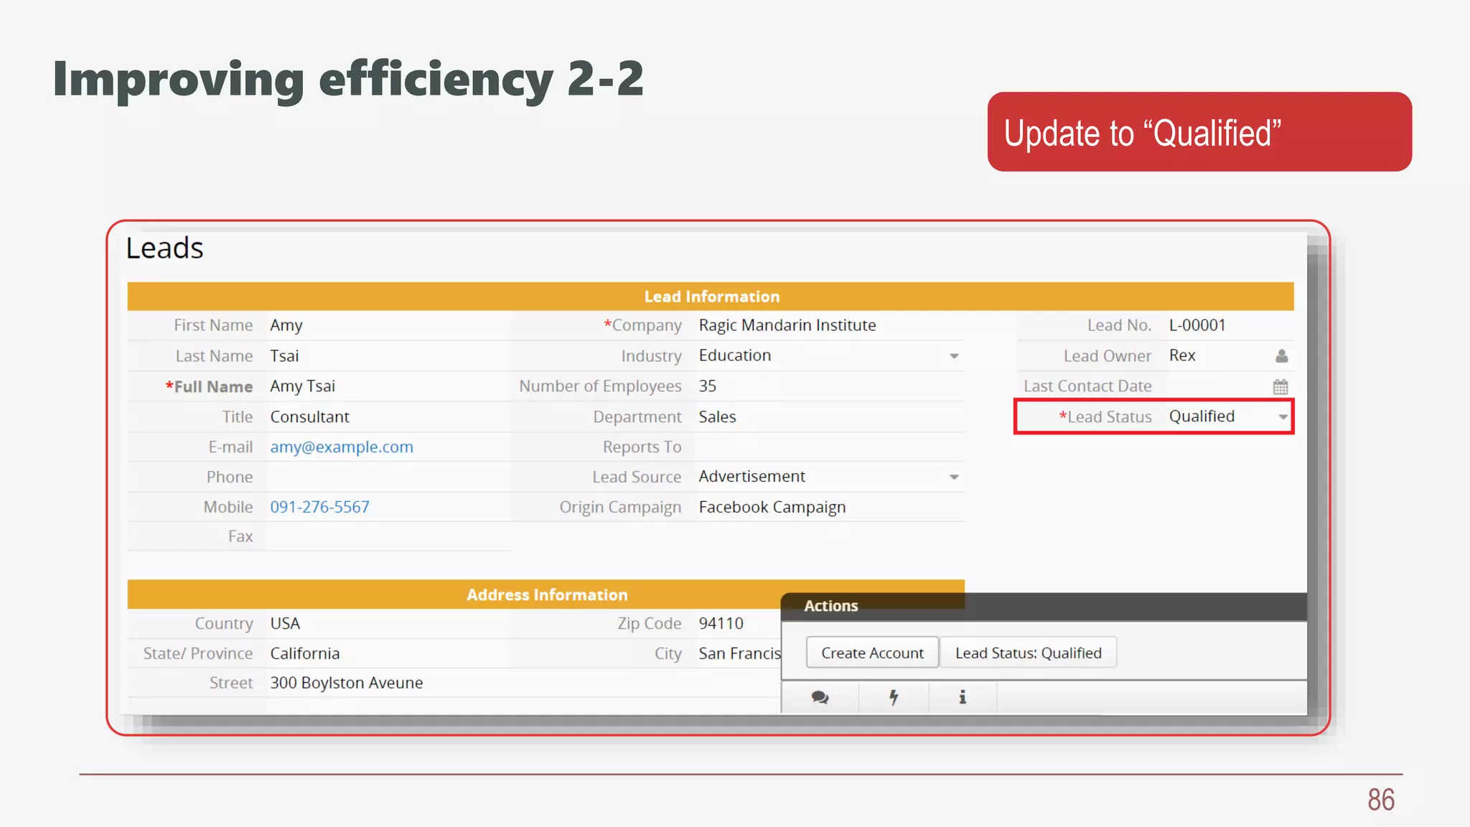Open the amy@example.com email link
This screenshot has width=1470, height=827.
[x=342, y=447]
